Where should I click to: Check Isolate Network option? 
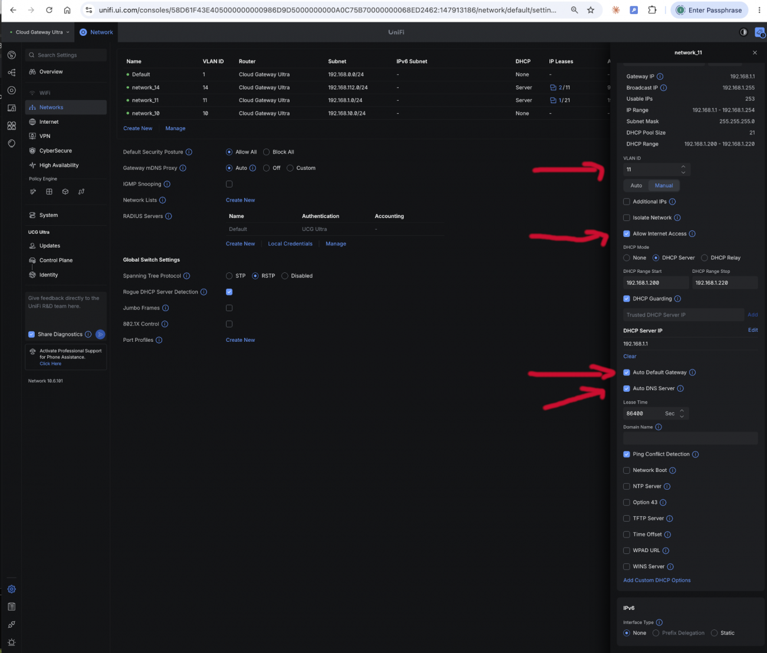coord(627,217)
